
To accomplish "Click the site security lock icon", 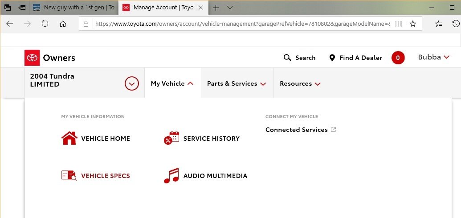I will click(x=86, y=24).
